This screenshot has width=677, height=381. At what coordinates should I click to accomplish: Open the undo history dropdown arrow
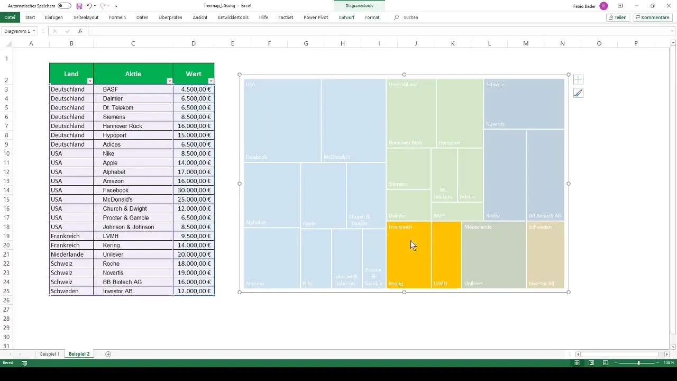point(95,6)
